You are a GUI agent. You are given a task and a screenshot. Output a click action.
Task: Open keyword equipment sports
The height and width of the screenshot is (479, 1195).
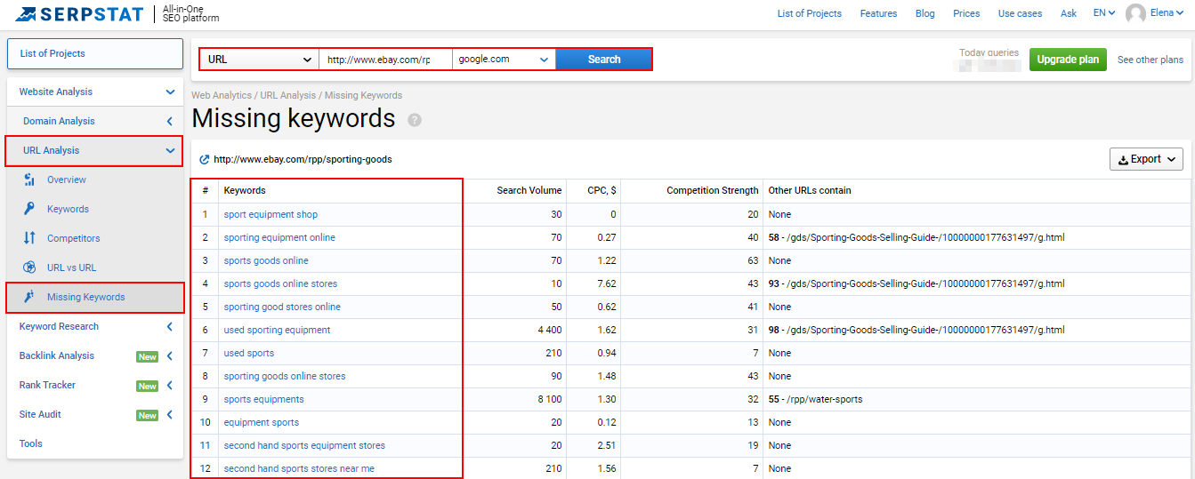tap(262, 422)
